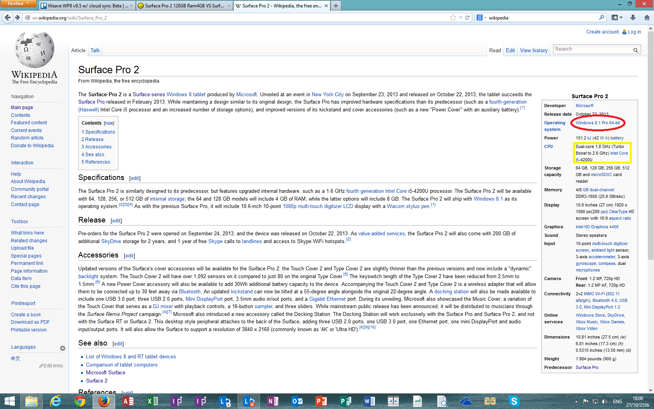This screenshot has width=654, height=409.
Task: Open Skype from the taskbar
Action: pyautogui.click(x=514, y=401)
